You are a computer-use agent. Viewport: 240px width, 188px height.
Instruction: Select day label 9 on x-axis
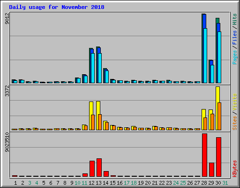(72, 183)
